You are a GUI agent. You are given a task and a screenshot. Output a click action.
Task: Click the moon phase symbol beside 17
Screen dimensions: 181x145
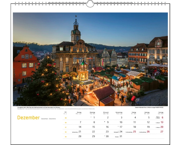(118, 127)
